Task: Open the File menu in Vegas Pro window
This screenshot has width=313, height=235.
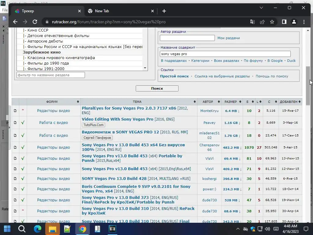Action: click(5, 10)
